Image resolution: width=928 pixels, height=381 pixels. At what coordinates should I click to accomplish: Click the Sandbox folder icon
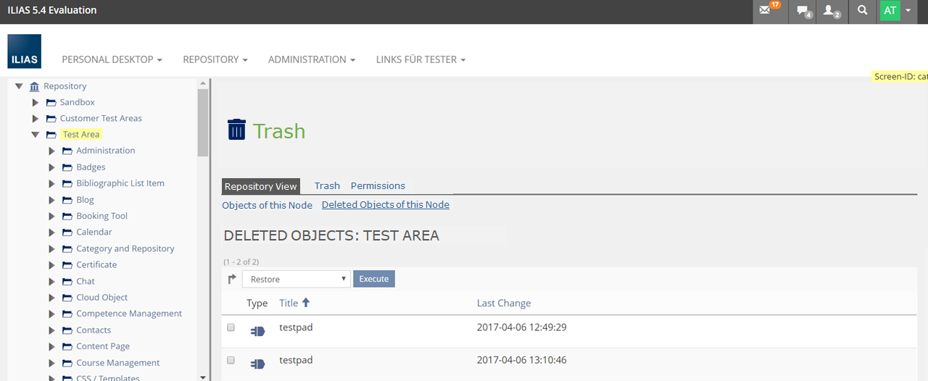pos(51,103)
